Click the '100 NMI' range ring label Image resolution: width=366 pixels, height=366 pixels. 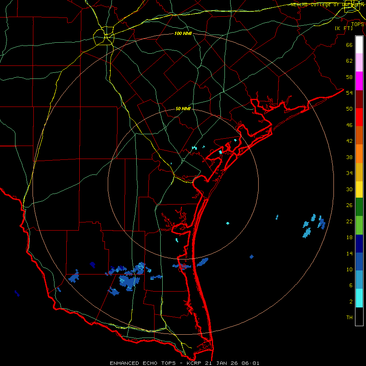183,34
